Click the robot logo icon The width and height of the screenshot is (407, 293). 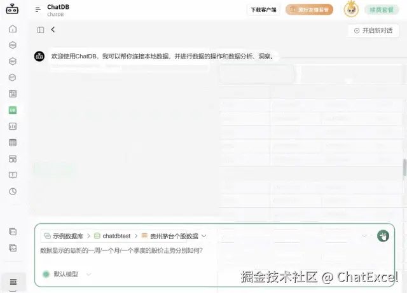(x=12, y=9)
